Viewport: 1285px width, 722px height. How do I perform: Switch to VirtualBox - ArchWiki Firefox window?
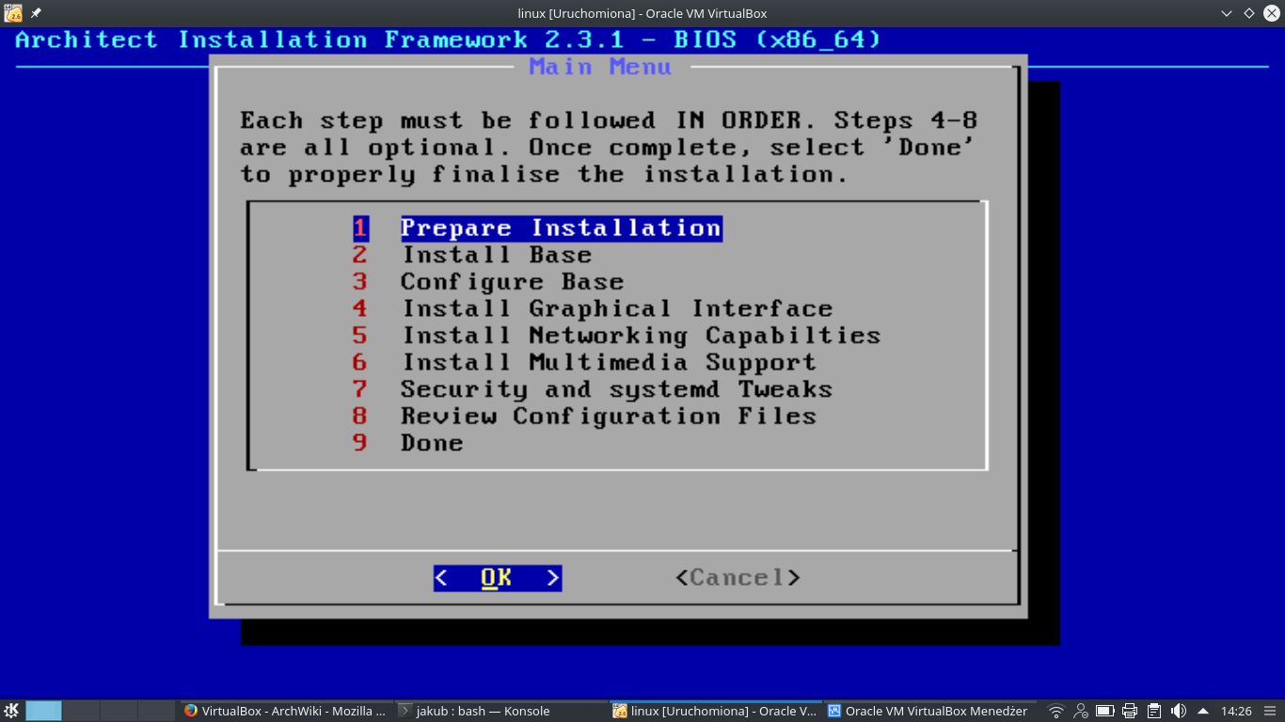(284, 711)
